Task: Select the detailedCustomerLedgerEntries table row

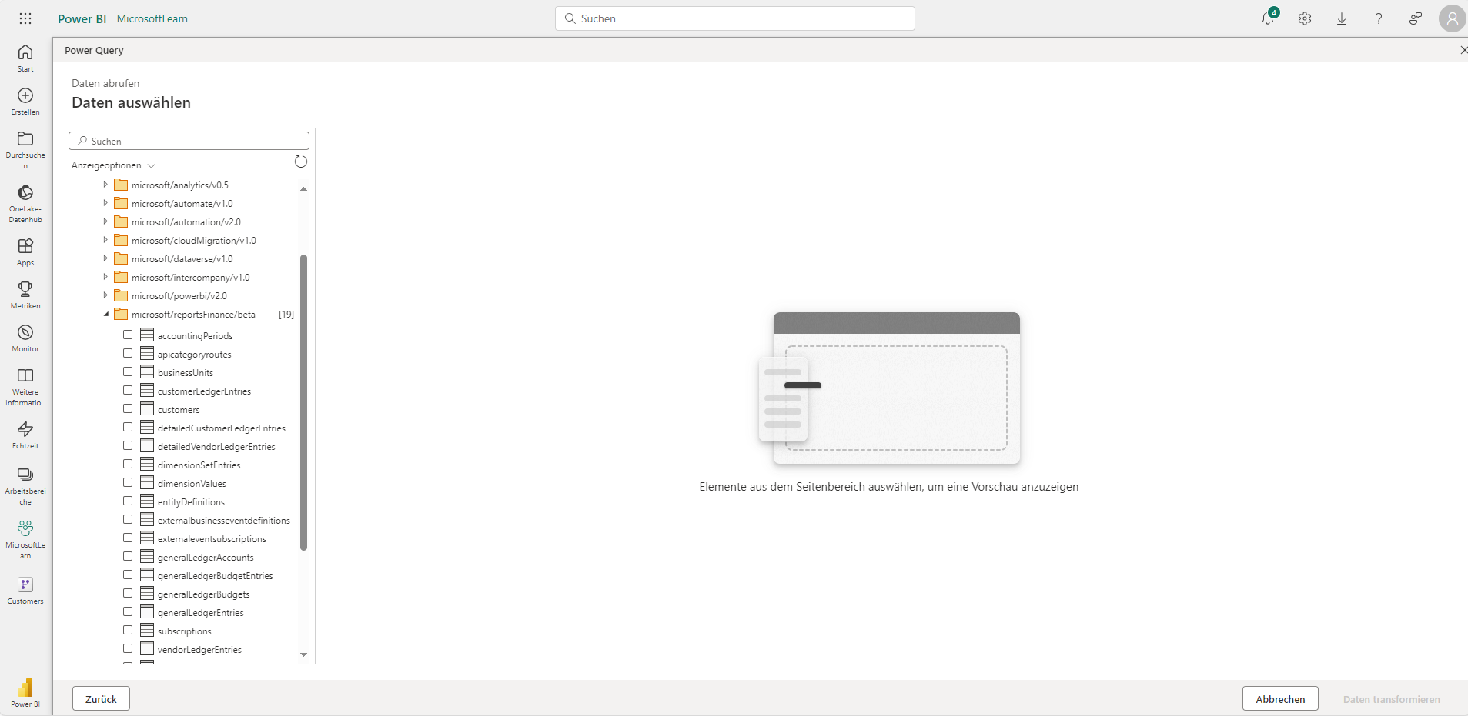Action: tap(206, 428)
